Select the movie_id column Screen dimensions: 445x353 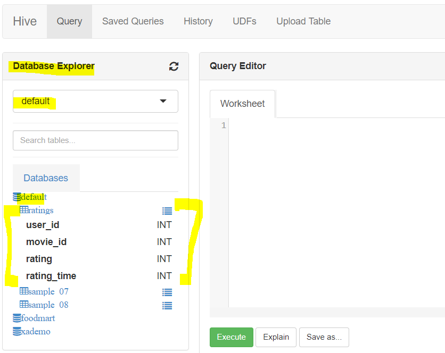(x=46, y=242)
